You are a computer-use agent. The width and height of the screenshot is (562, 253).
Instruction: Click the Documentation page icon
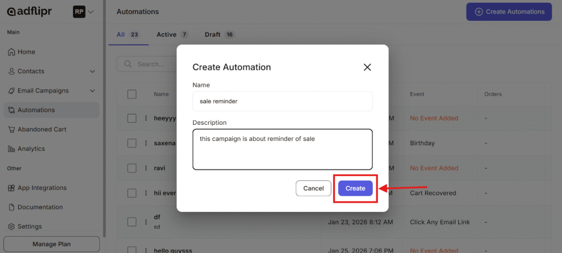click(x=12, y=208)
